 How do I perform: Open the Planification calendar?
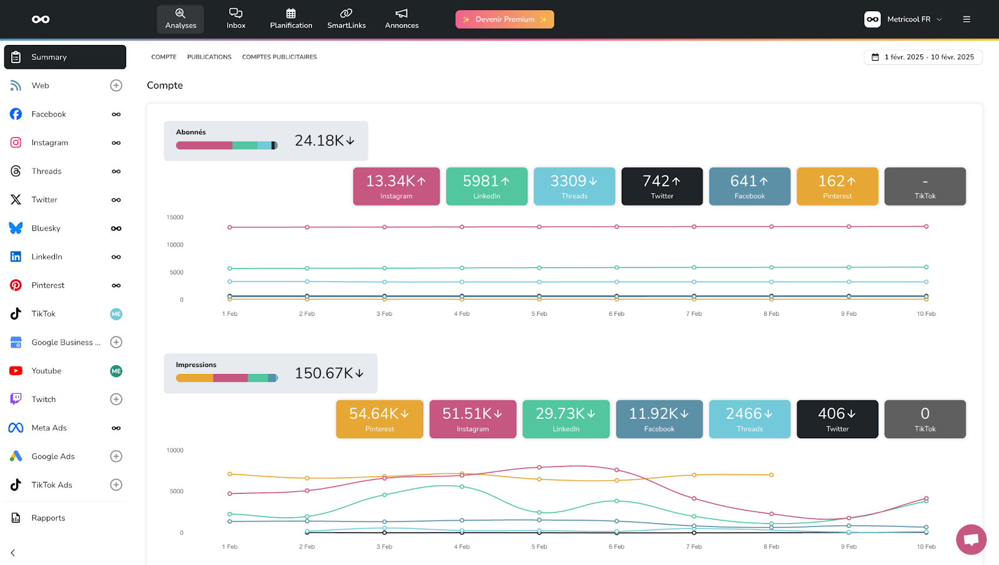pos(291,19)
